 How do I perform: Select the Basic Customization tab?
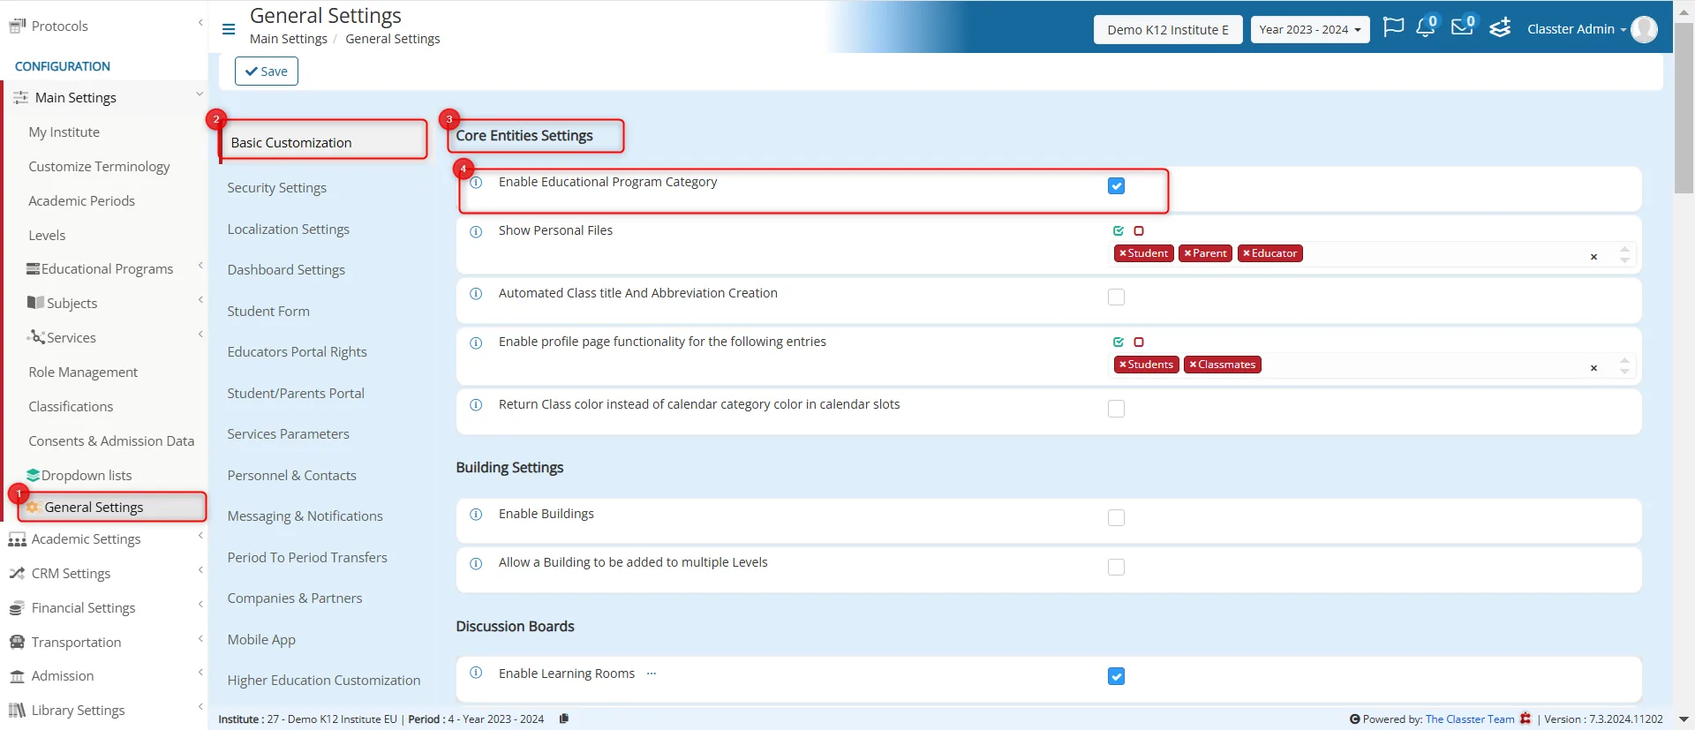(x=323, y=142)
